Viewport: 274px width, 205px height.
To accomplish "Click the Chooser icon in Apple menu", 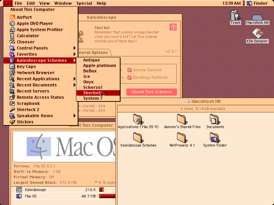I will coord(12,42).
